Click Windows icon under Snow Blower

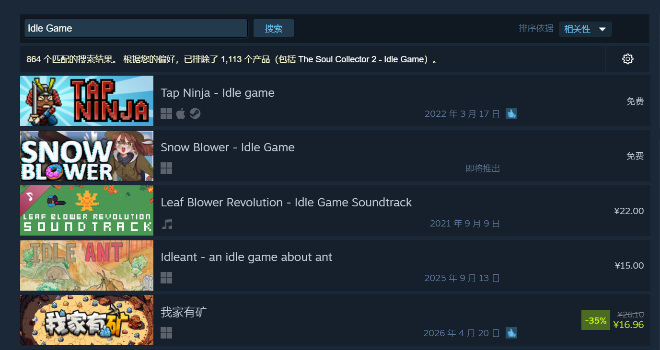click(x=166, y=168)
